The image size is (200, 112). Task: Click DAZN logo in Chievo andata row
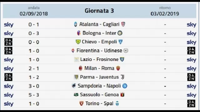(x=8, y=42)
